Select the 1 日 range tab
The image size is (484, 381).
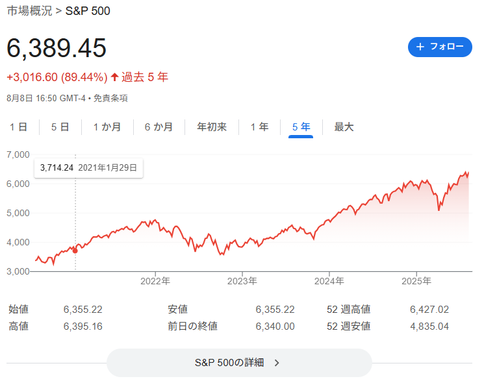(19, 127)
